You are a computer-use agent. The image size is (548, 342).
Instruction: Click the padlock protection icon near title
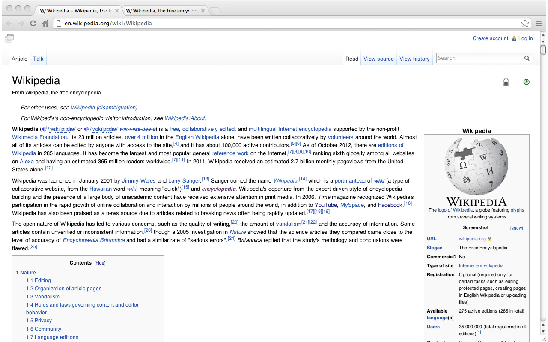(506, 82)
